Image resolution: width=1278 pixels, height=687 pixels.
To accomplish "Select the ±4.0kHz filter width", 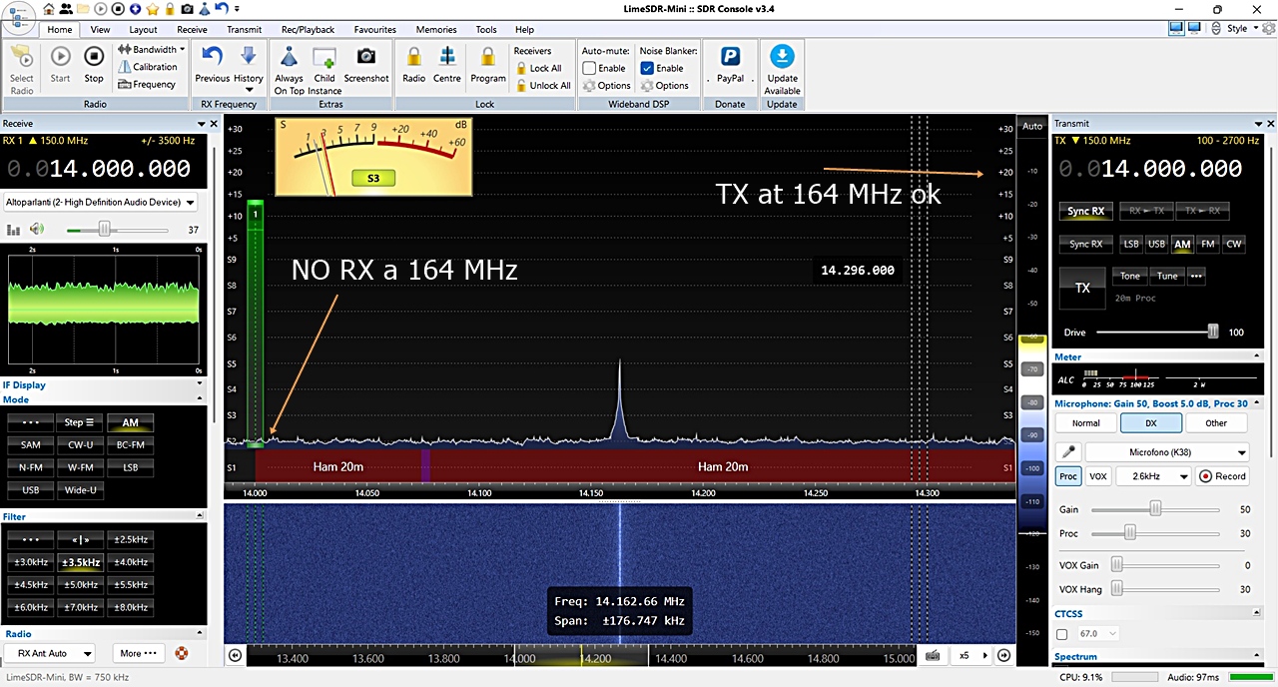I will click(130, 561).
